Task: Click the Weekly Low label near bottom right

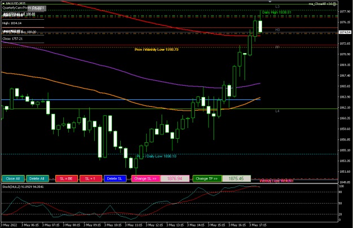Action: (x=276, y=181)
